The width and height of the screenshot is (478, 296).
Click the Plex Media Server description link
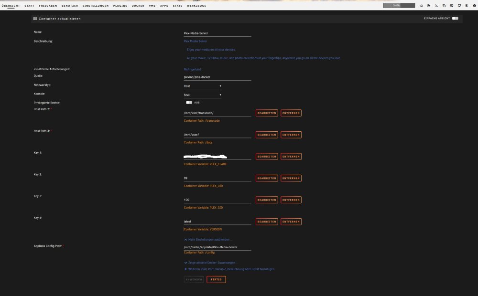[x=196, y=41]
